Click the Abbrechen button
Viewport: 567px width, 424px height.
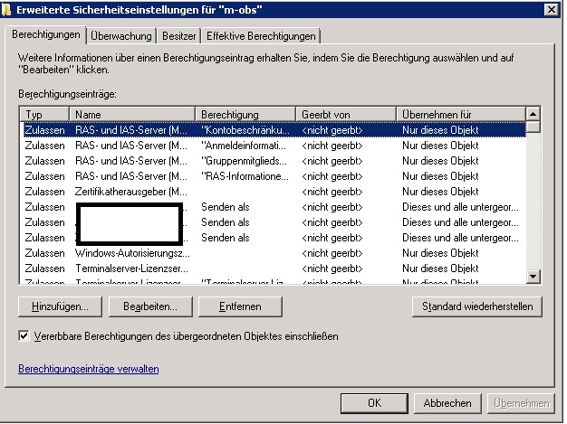pos(447,403)
